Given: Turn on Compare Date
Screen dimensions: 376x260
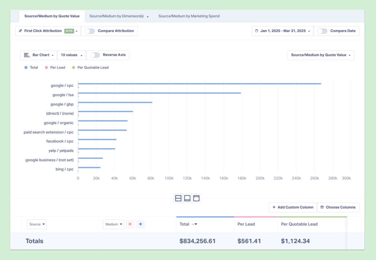Looking at the screenshot, I should 322,31.
